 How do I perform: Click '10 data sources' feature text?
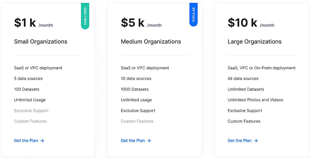pyautogui.click(x=136, y=78)
